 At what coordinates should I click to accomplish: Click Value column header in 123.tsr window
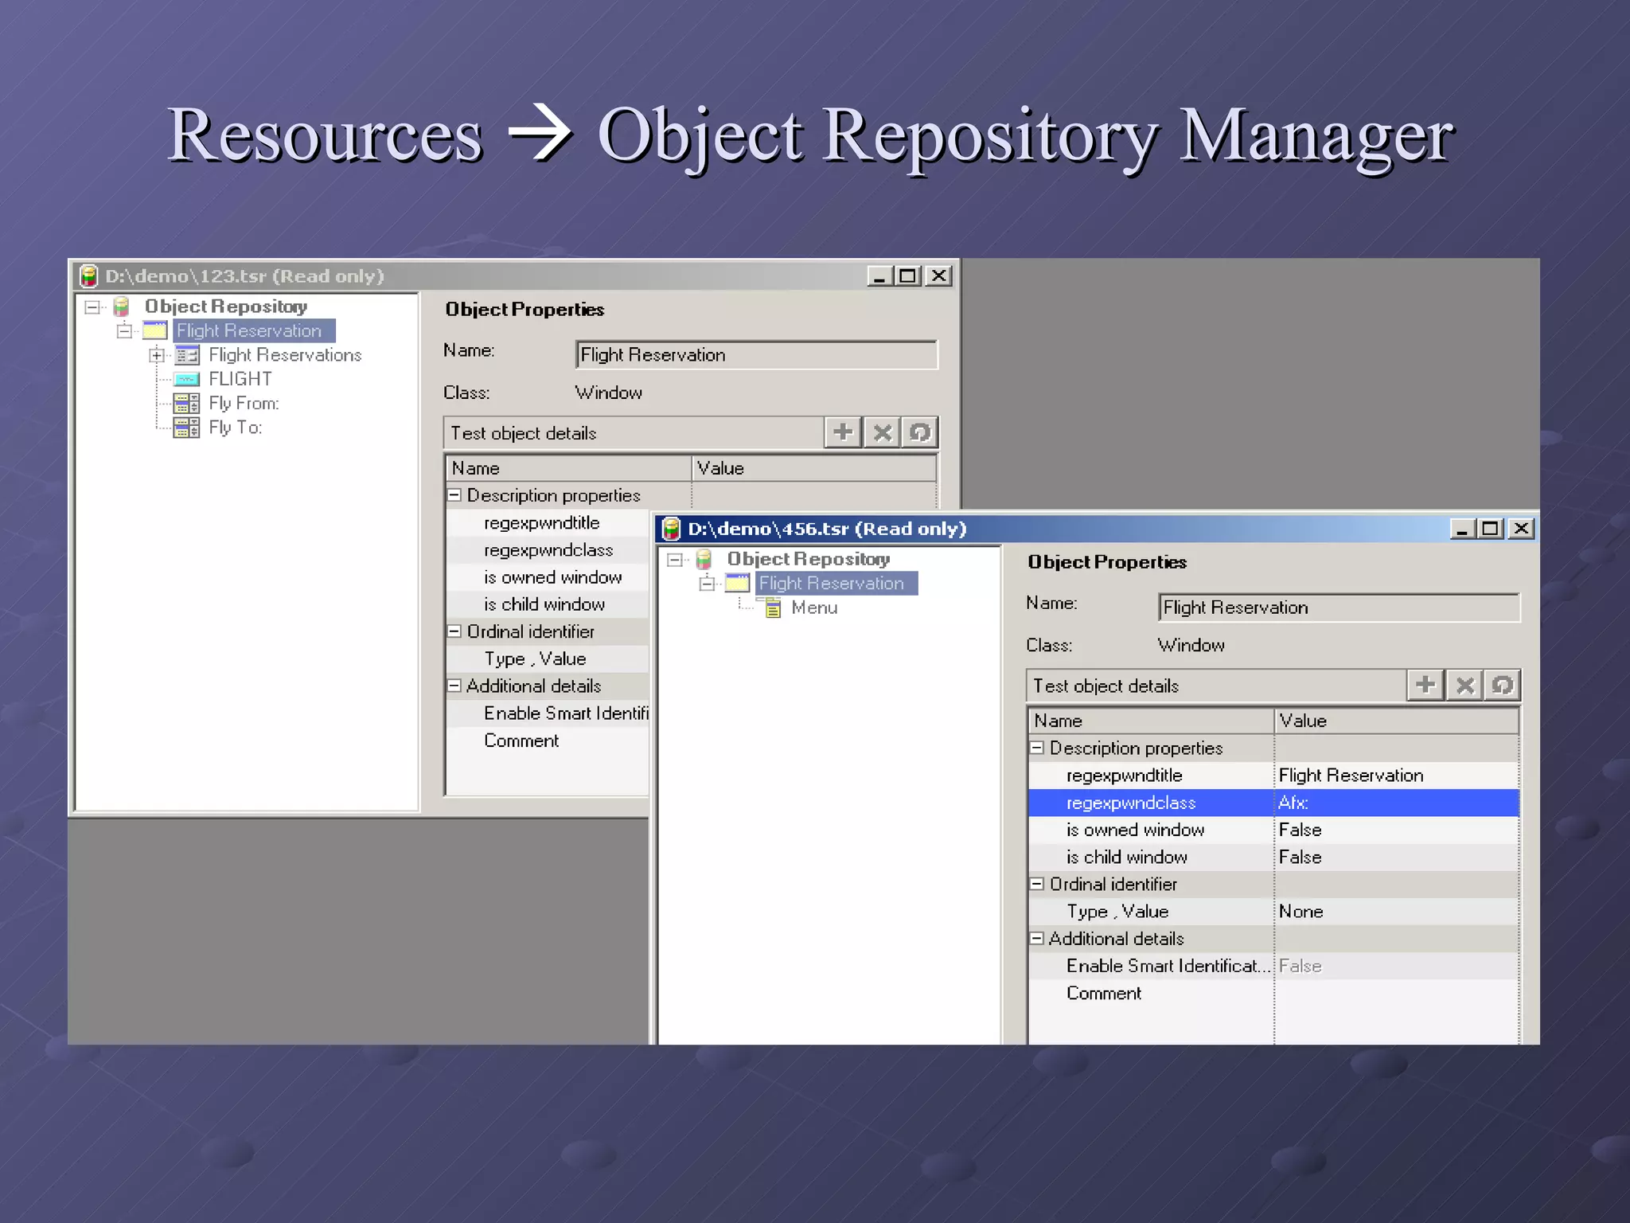coord(814,468)
